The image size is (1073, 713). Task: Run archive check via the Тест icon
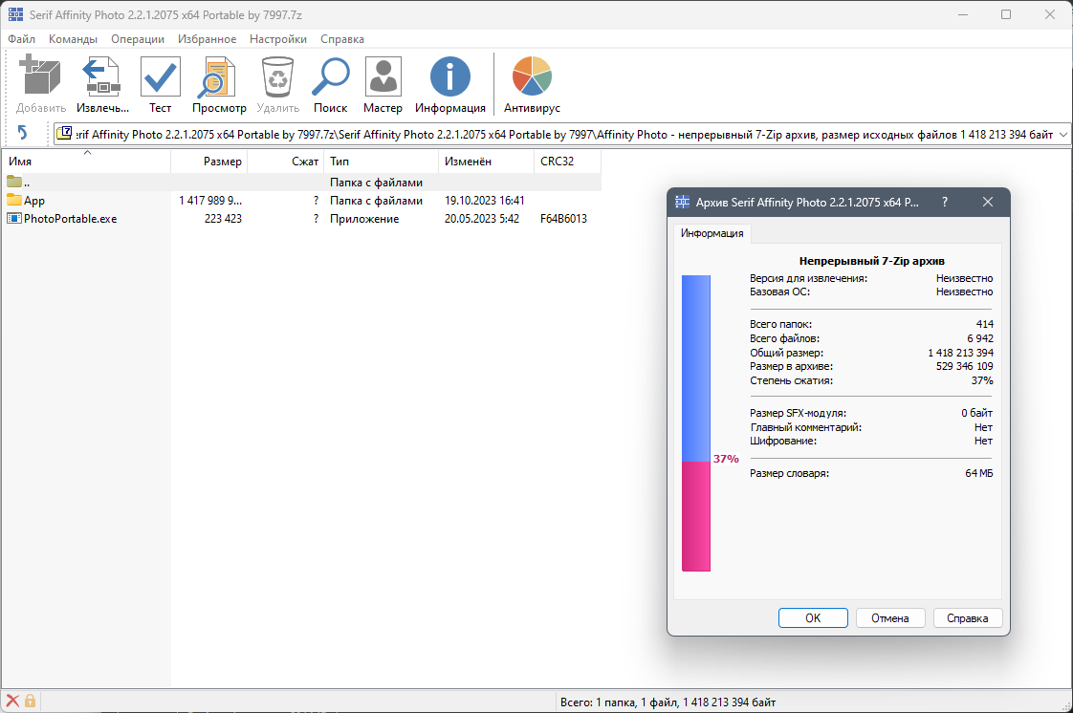click(160, 76)
